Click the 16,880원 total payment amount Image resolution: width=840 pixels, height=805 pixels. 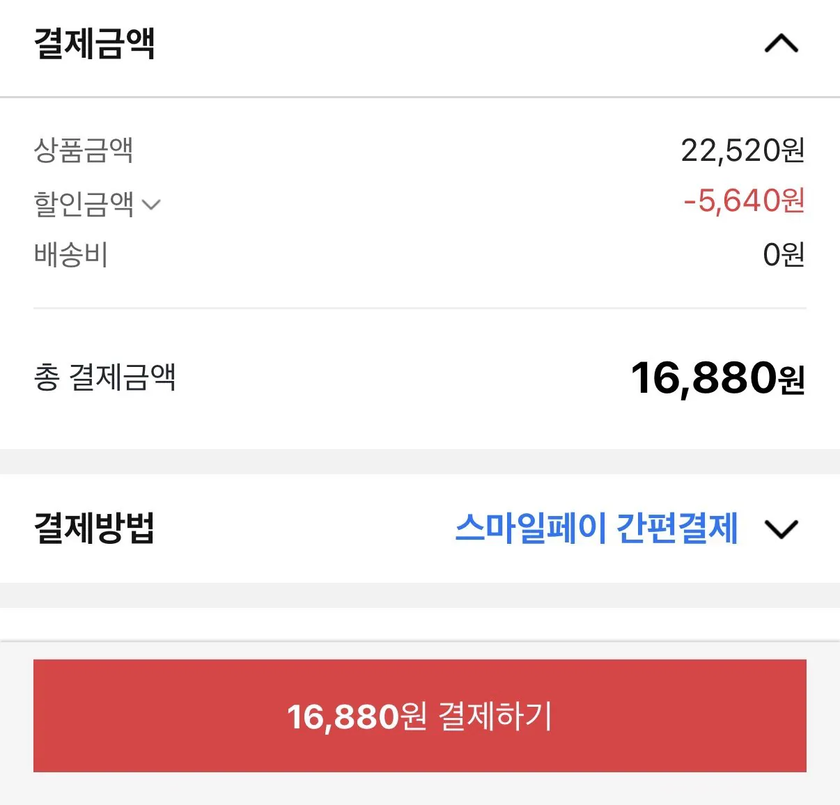[717, 377]
